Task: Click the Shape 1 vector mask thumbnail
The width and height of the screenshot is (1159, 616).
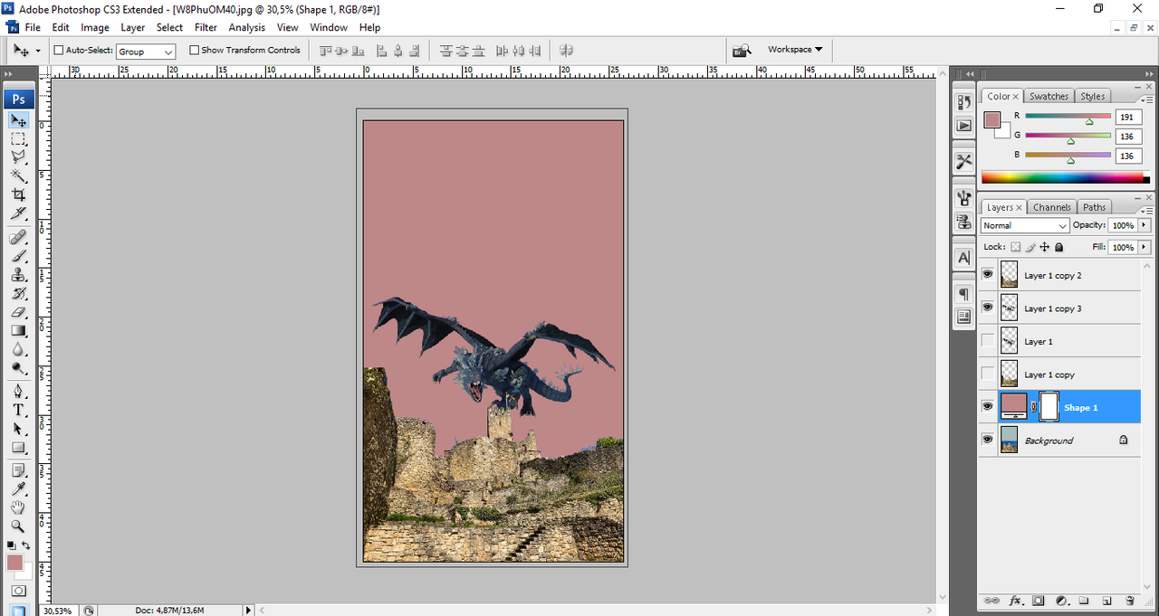Action: pyautogui.click(x=1049, y=407)
